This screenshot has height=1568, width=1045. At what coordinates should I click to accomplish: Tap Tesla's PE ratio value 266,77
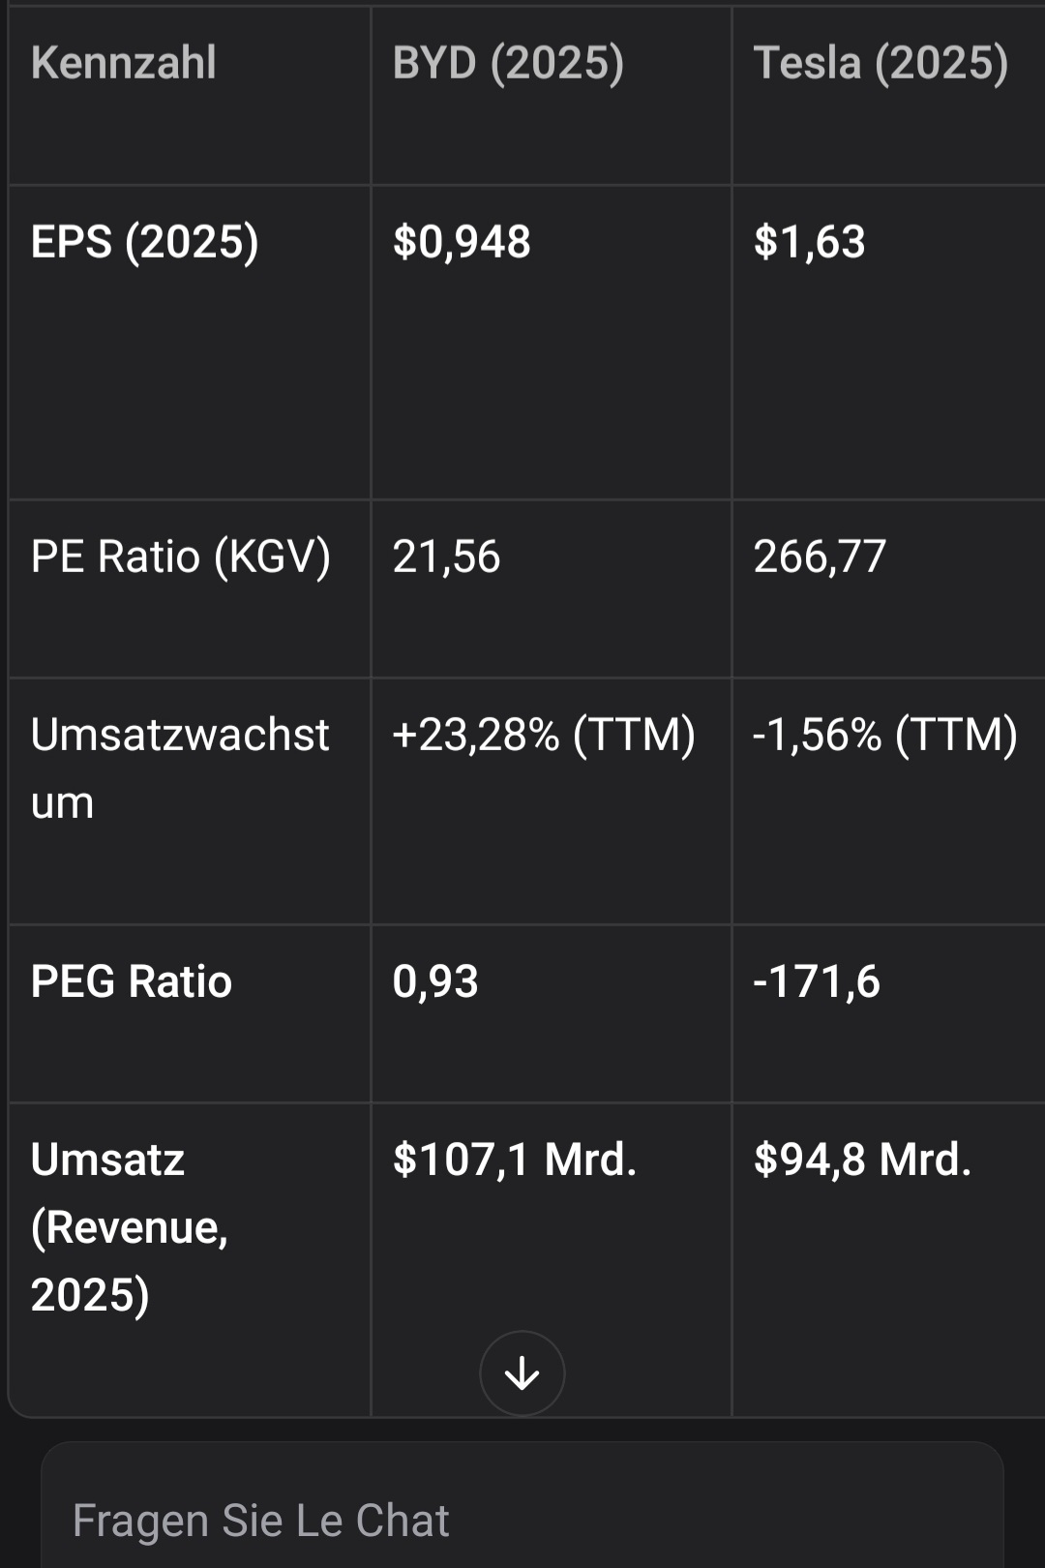(x=820, y=557)
